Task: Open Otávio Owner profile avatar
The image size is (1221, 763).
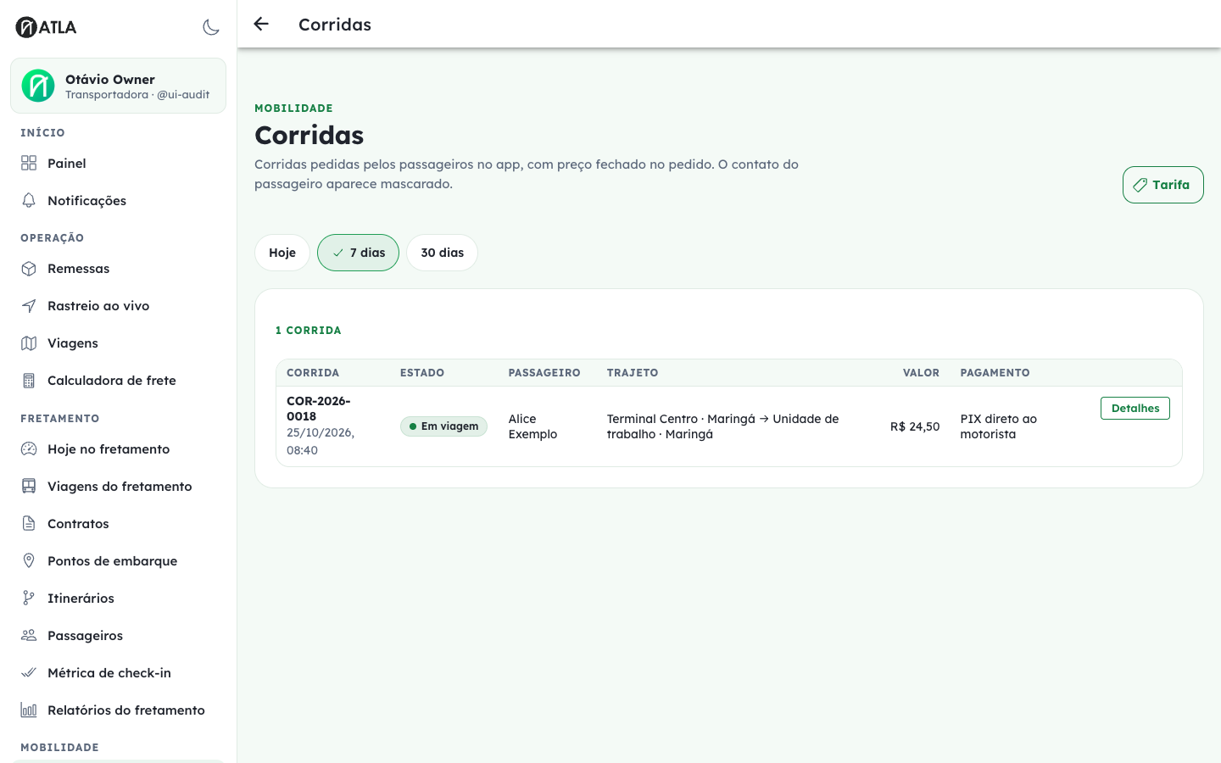Action: point(38,86)
